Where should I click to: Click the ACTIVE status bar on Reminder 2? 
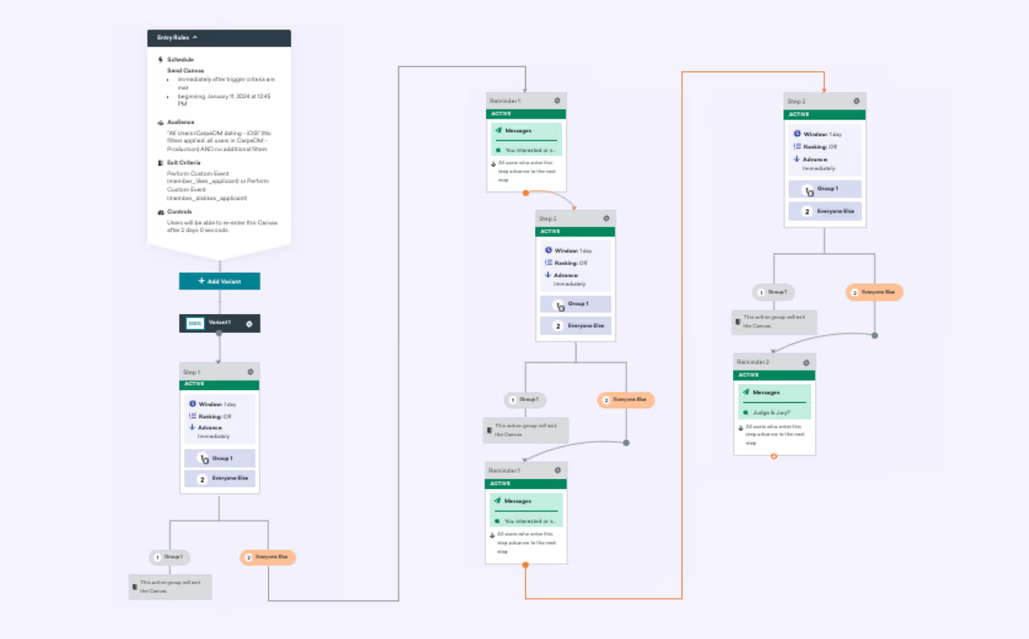point(774,375)
